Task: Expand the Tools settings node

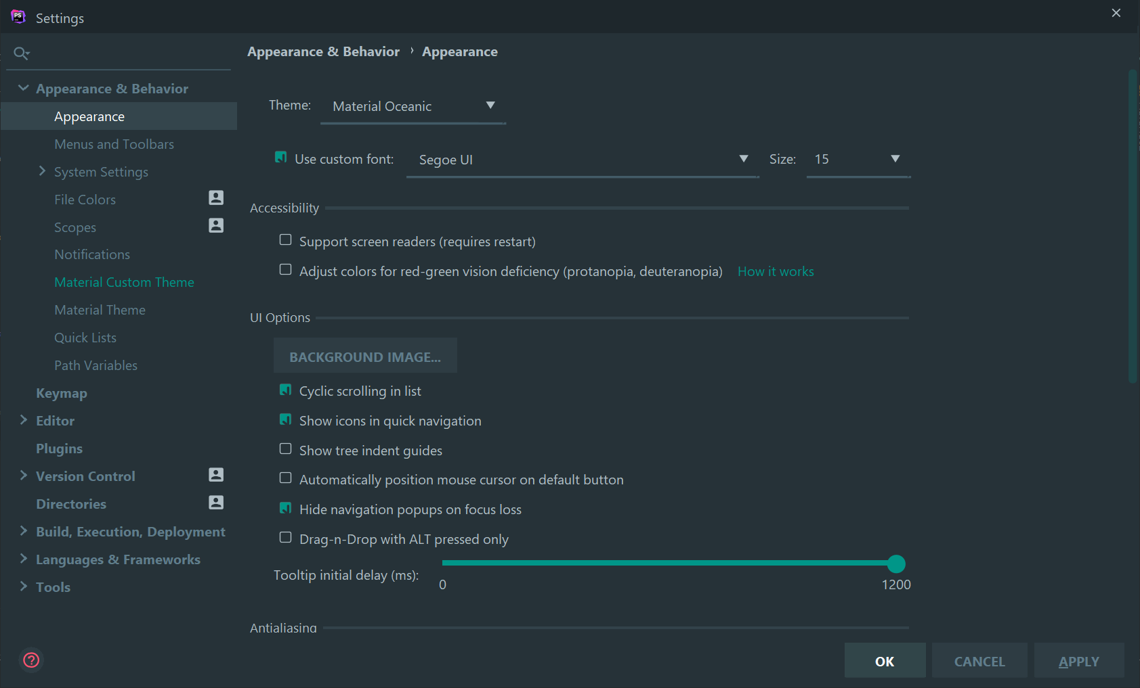Action: coord(24,587)
